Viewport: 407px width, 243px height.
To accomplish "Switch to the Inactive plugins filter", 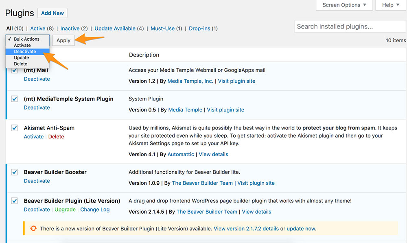I will 70,28.
